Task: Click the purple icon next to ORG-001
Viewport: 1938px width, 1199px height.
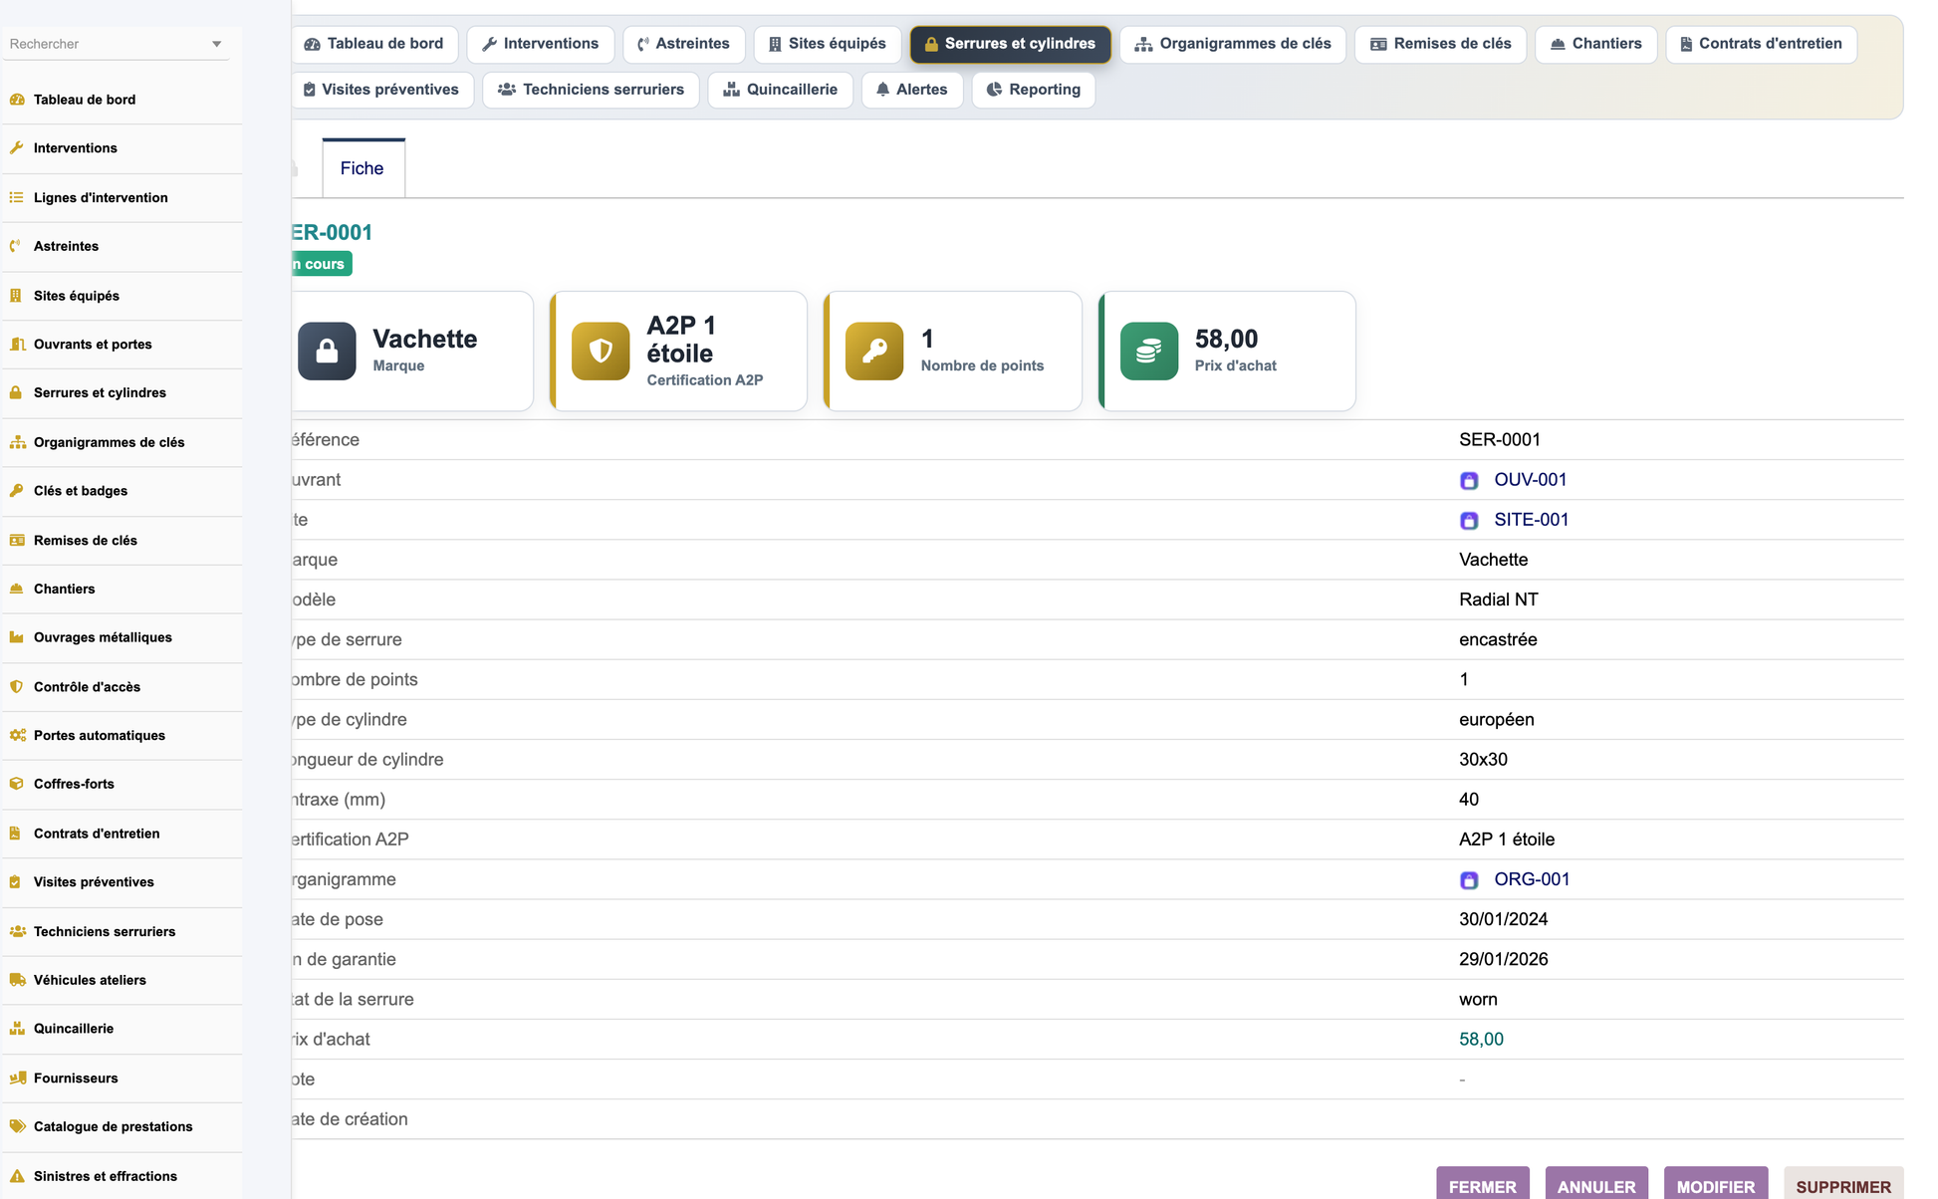Action: click(1469, 880)
